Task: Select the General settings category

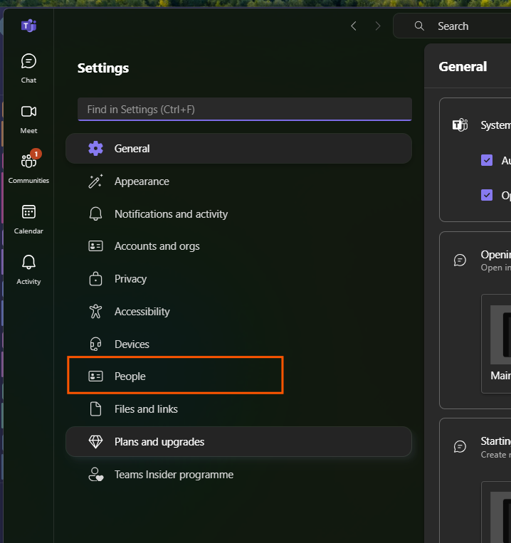Action: 238,149
